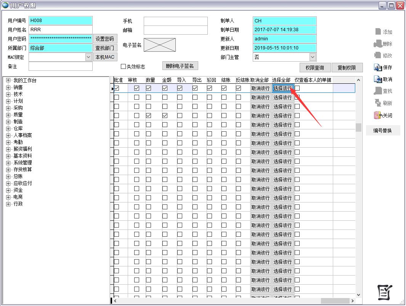Click the 设置密码 button
Screen dimensions: 406x306
[104, 39]
